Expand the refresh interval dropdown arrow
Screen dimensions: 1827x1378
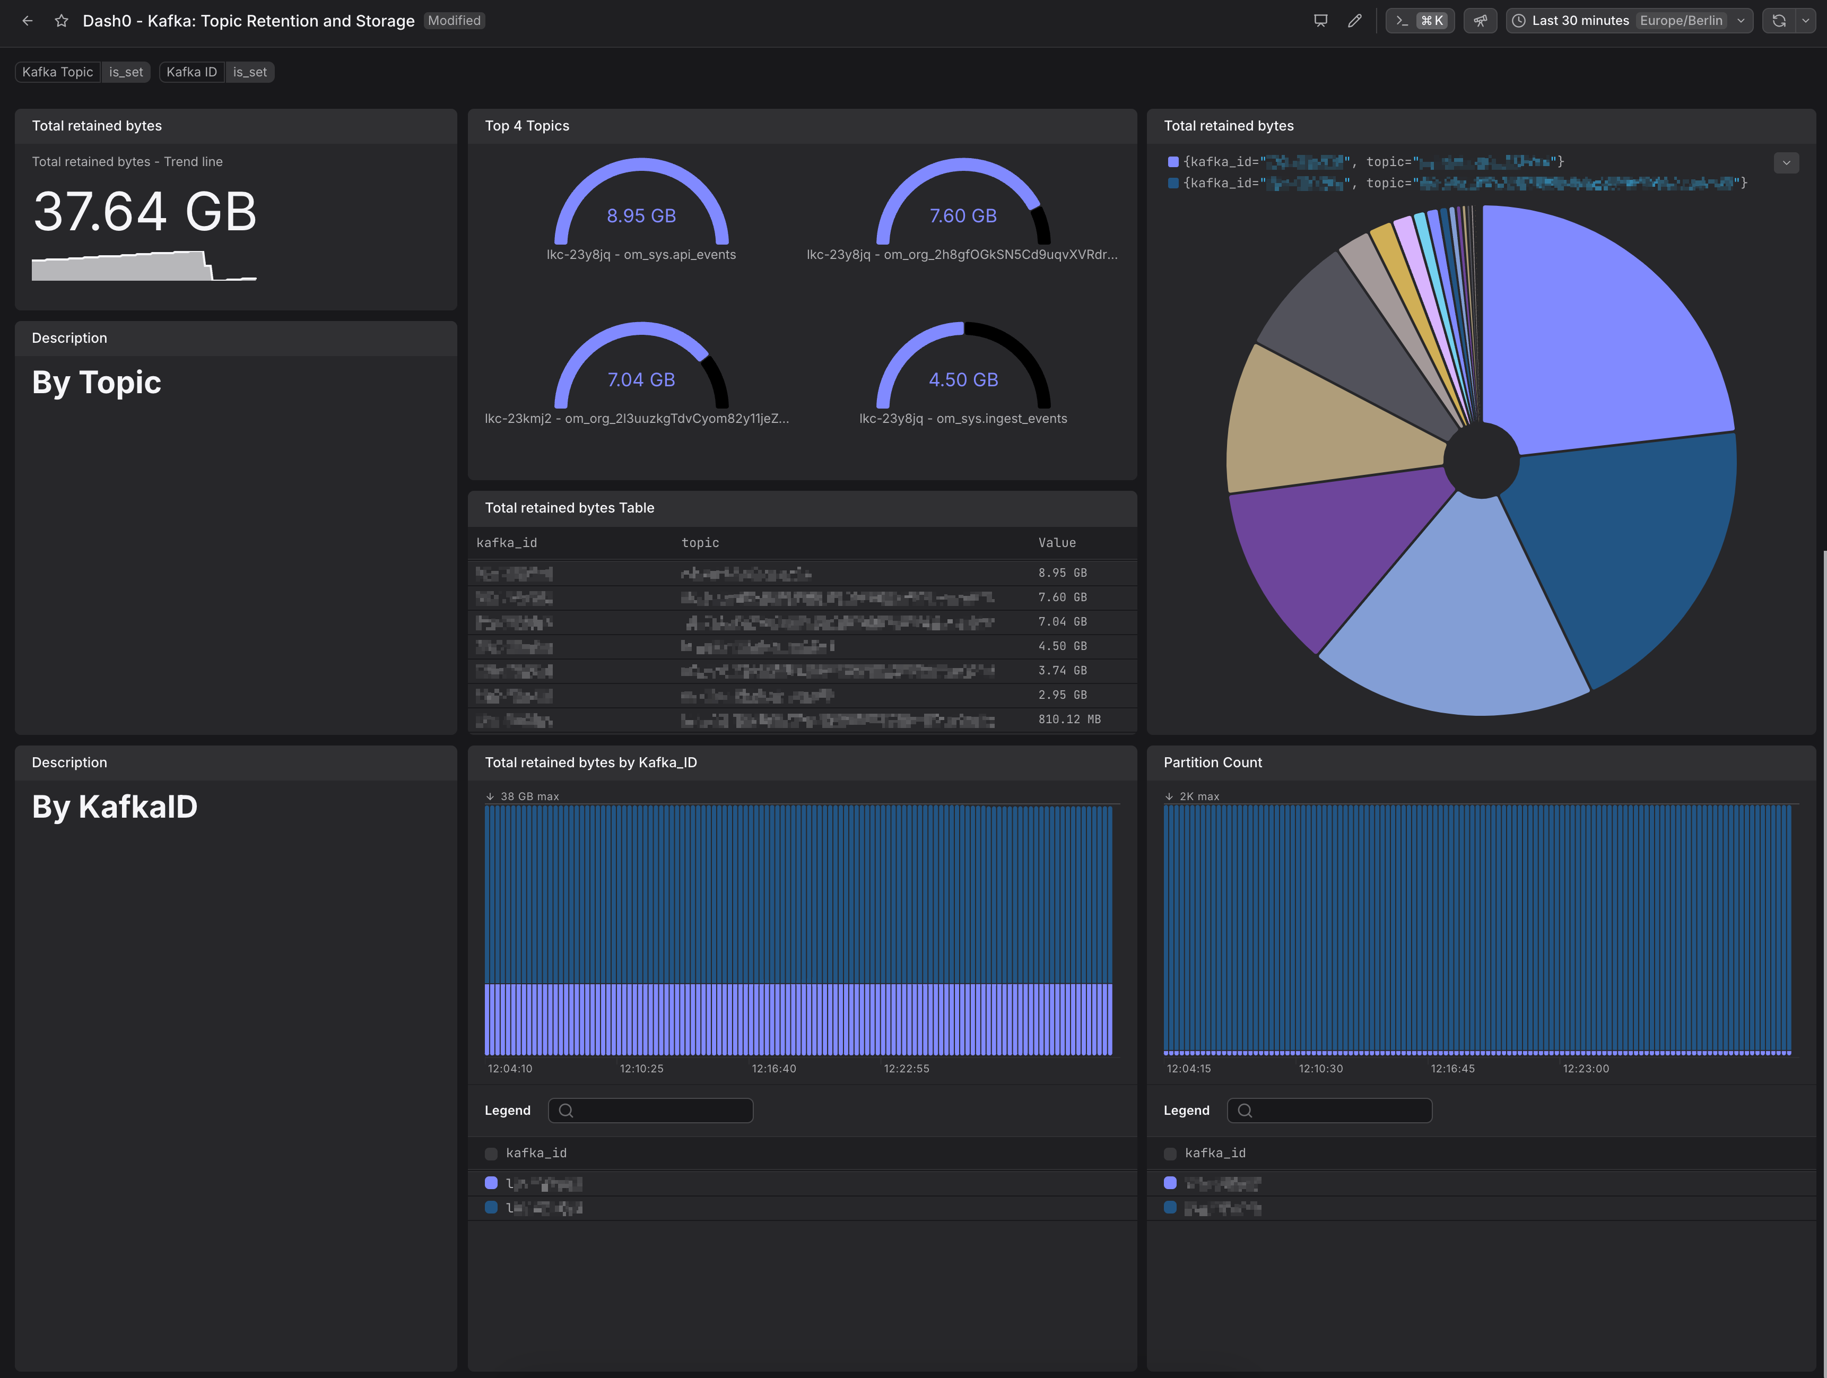click(x=1806, y=21)
